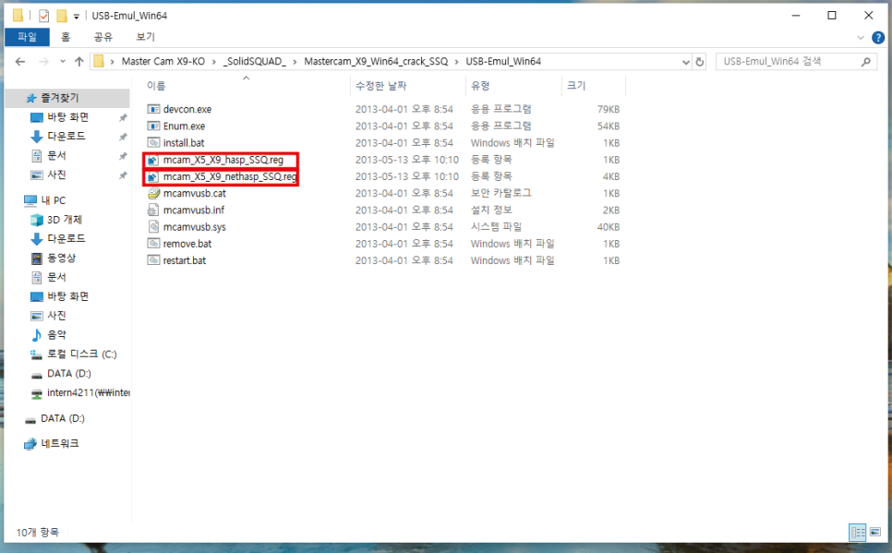Navigate to Mastercam_X9_Win64_crack_SSQ breadcrumb
Viewport: 892px width, 553px height.
tap(376, 62)
